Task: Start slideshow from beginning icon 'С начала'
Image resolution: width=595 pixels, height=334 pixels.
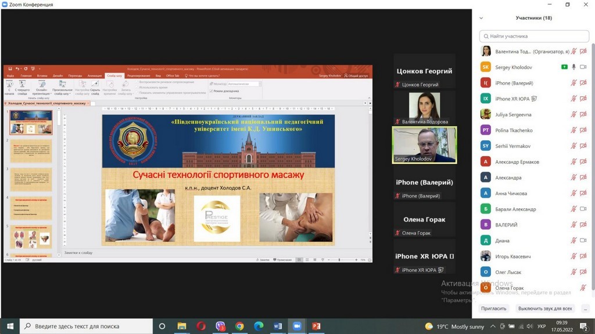Action: [x=9, y=88]
